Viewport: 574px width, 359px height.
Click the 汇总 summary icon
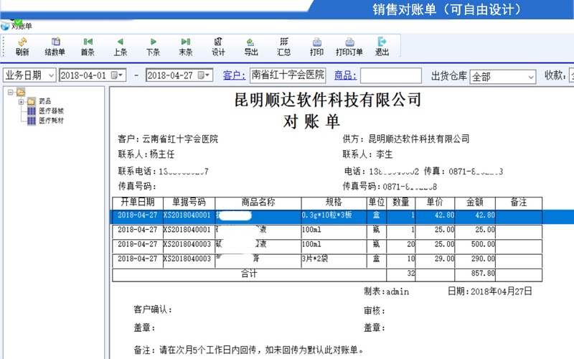(283, 47)
